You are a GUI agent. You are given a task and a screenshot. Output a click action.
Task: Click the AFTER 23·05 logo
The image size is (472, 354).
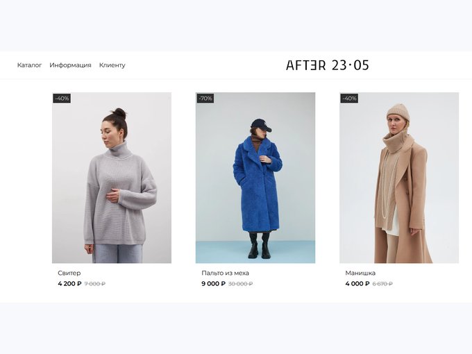click(327, 65)
